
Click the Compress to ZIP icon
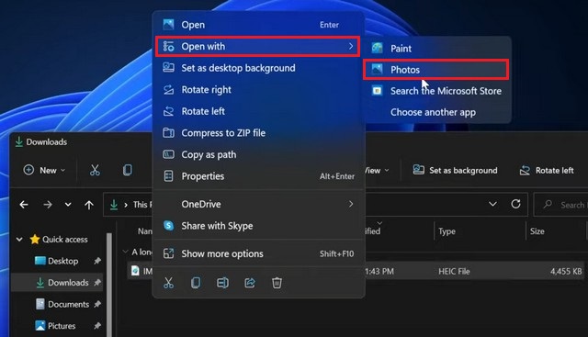pos(169,133)
